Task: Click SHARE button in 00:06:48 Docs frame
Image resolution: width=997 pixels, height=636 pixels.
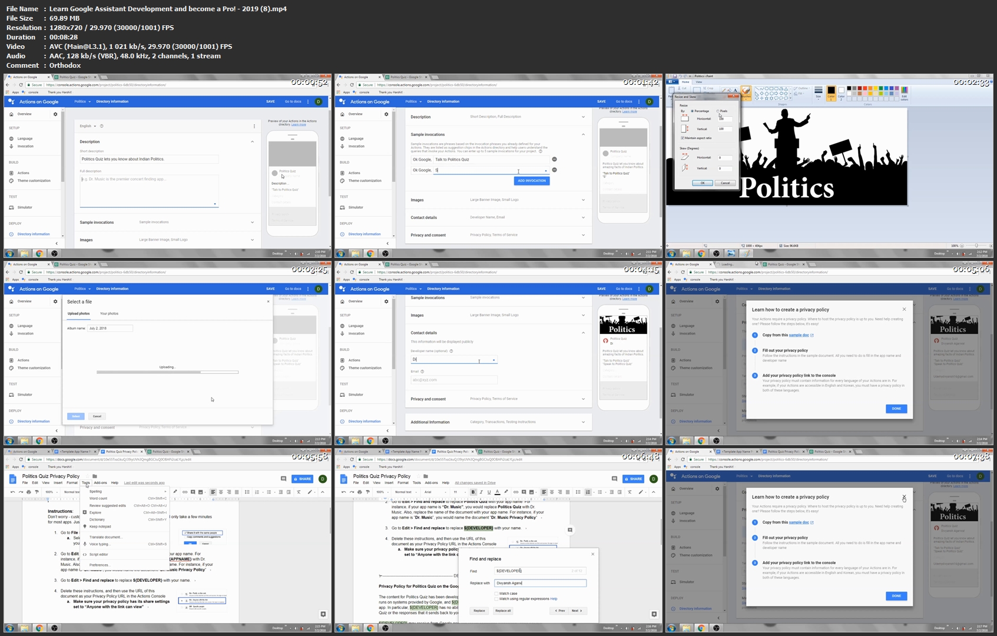Action: click(634, 479)
